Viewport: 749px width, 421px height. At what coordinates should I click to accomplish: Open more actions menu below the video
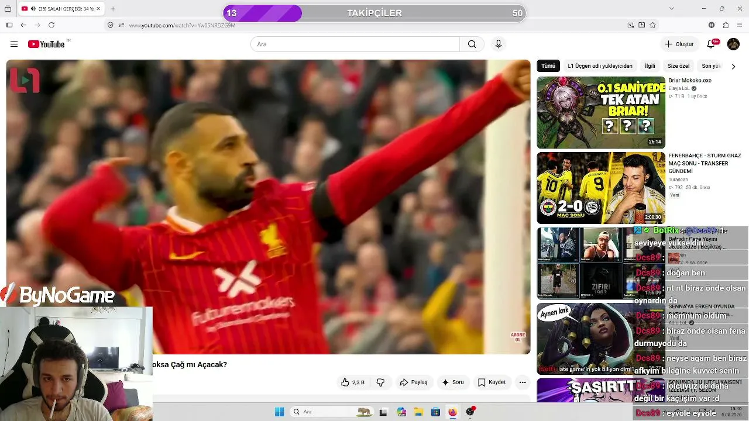(523, 382)
